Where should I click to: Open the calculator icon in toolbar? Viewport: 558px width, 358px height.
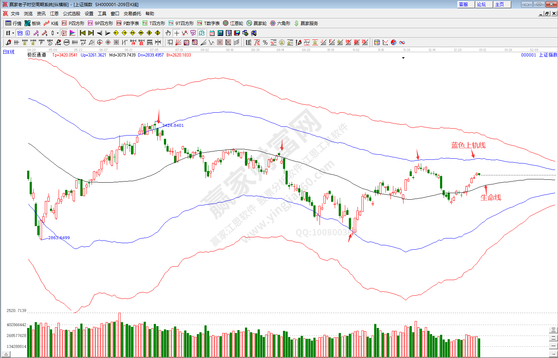(220, 33)
